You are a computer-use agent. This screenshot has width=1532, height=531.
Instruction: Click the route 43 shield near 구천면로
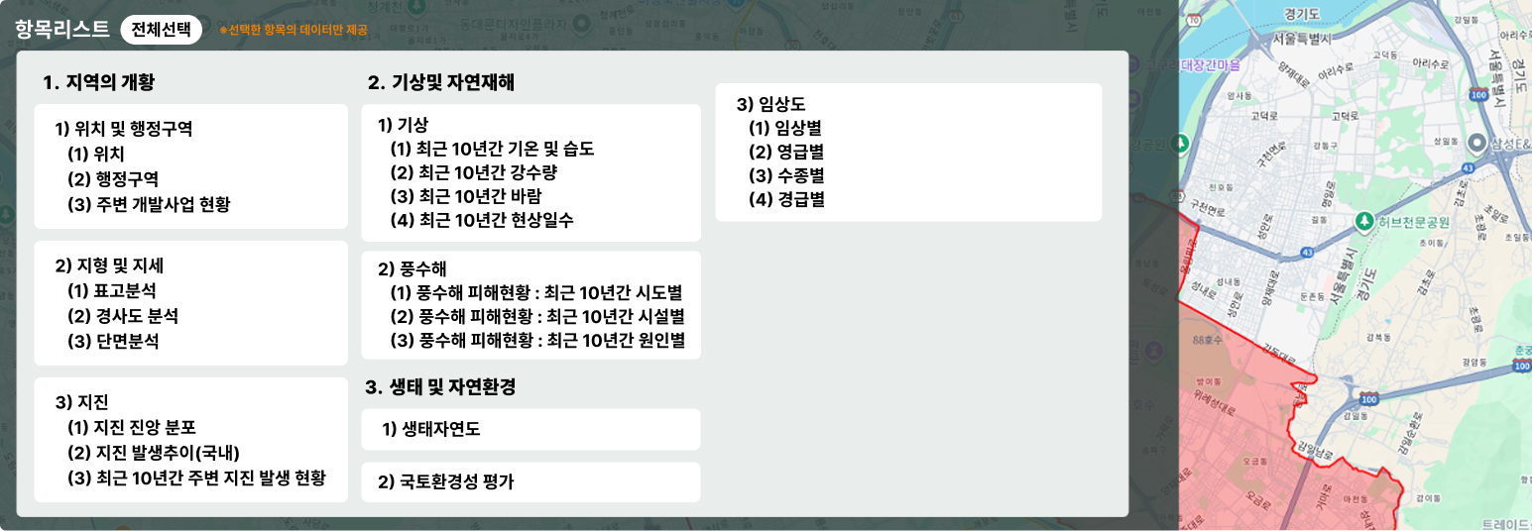pos(1309,253)
